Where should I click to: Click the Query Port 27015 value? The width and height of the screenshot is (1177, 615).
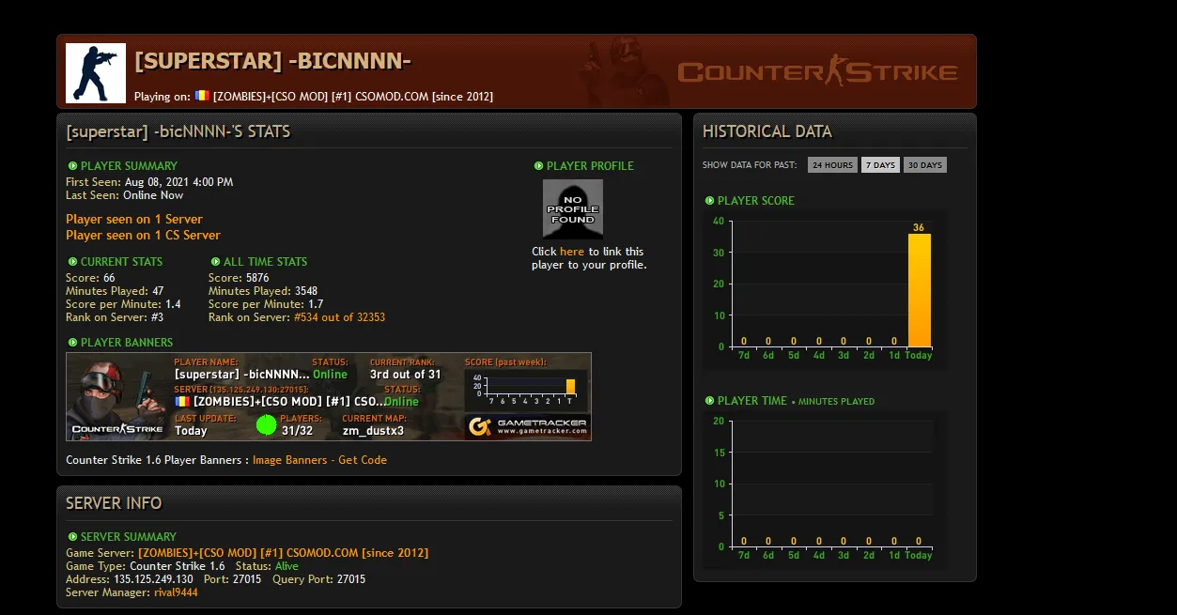pyautogui.click(x=350, y=579)
